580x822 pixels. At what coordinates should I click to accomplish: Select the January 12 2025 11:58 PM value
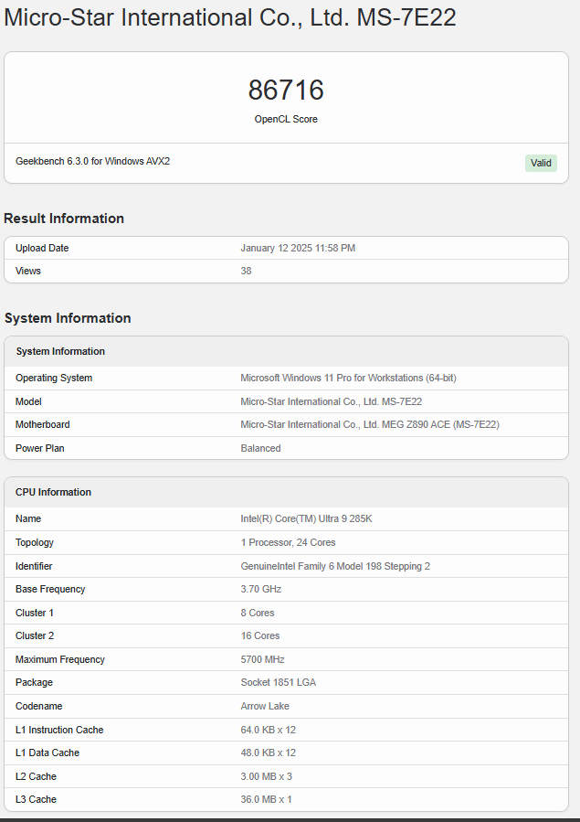click(298, 248)
